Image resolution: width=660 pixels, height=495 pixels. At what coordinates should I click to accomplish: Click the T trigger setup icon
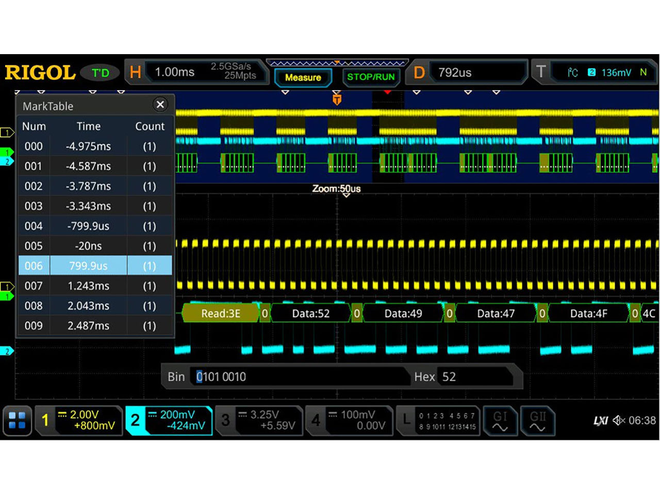click(541, 72)
